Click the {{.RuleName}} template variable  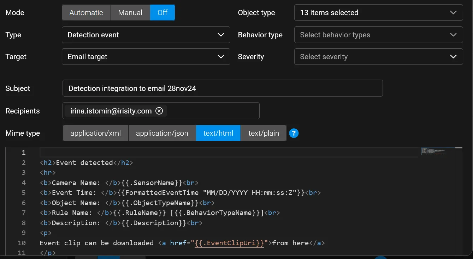tap(140, 213)
